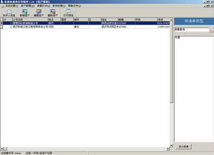Viewport: 214px width, 155px height.
Task: Click the horizontal scrollbar left arrow
Action: point(2,148)
